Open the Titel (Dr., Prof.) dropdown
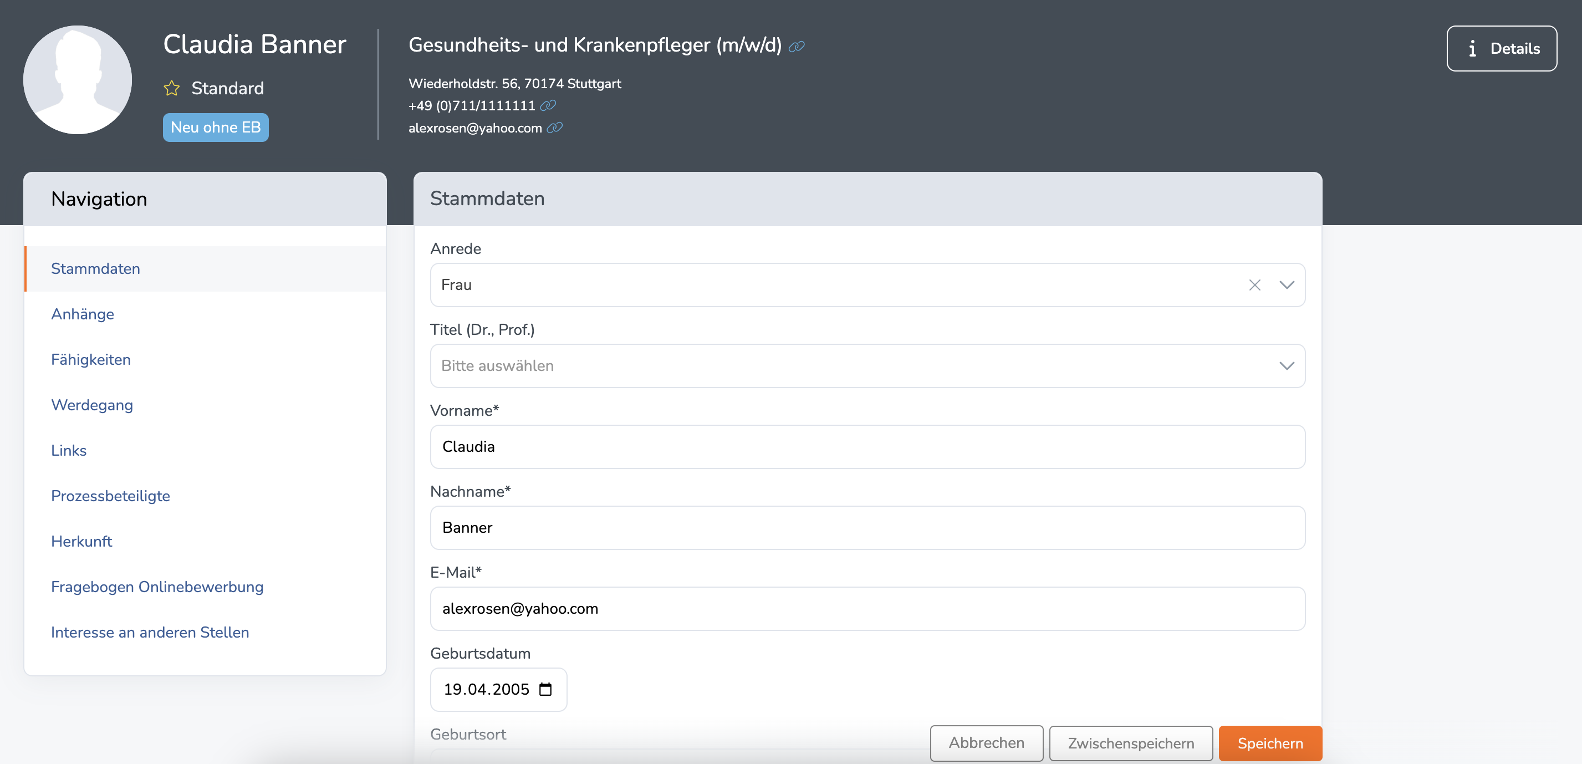 tap(867, 366)
